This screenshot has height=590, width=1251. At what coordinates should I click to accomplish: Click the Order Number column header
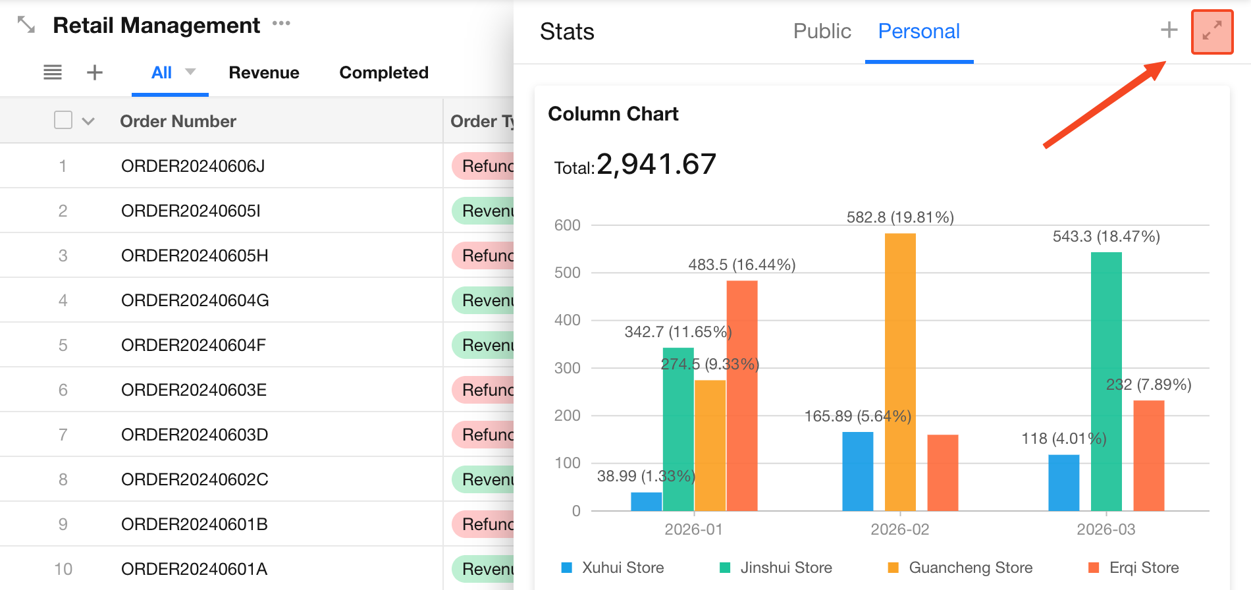pyautogui.click(x=178, y=121)
